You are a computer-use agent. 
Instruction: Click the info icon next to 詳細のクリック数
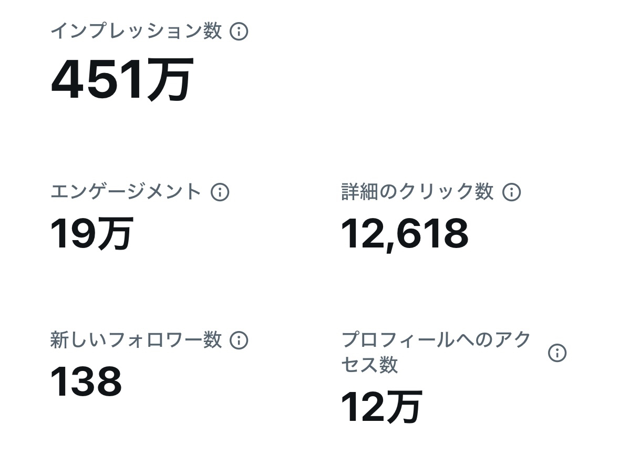511,192
